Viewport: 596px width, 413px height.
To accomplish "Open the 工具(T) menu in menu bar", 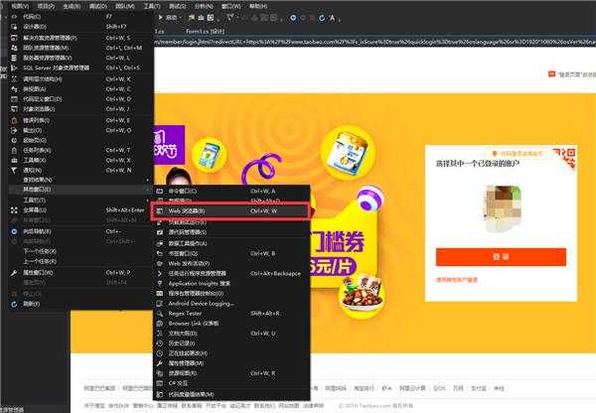I will pyautogui.click(x=152, y=6).
